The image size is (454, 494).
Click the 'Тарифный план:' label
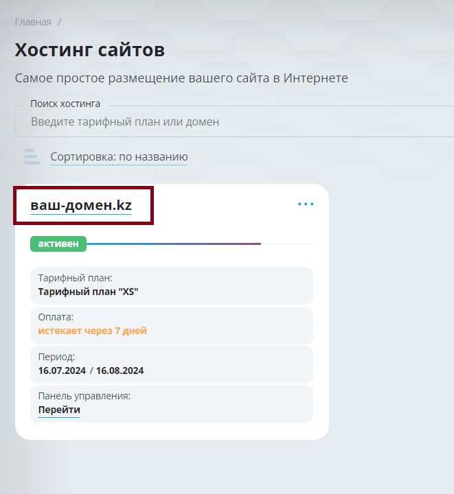(x=75, y=278)
